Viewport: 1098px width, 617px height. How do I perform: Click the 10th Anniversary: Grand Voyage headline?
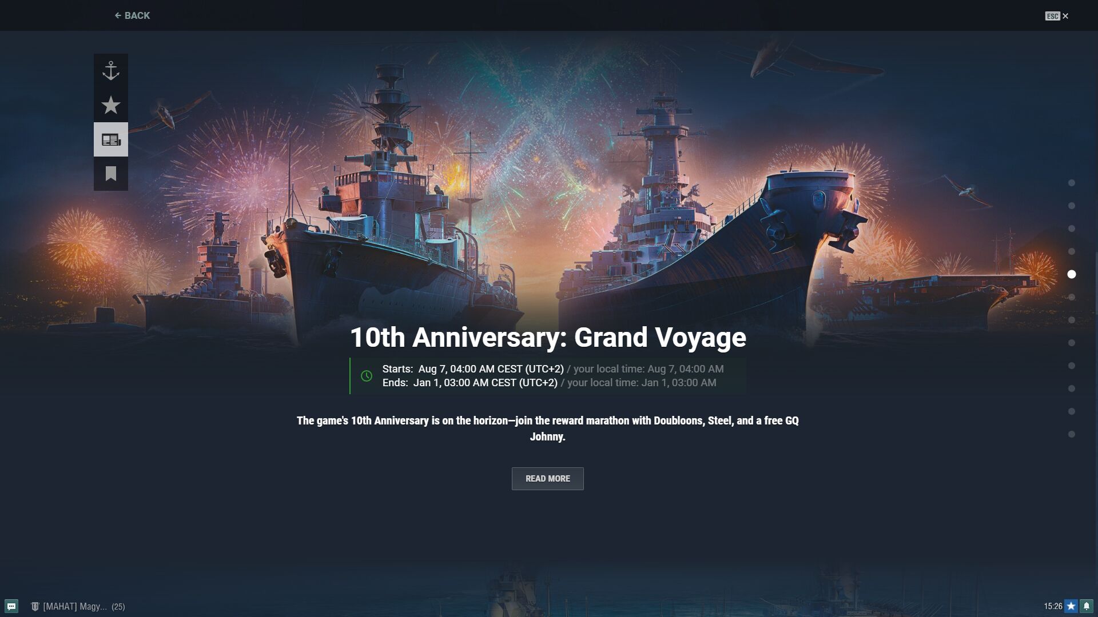point(548,337)
